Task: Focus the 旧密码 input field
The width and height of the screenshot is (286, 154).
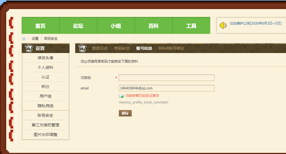Action: [167, 78]
